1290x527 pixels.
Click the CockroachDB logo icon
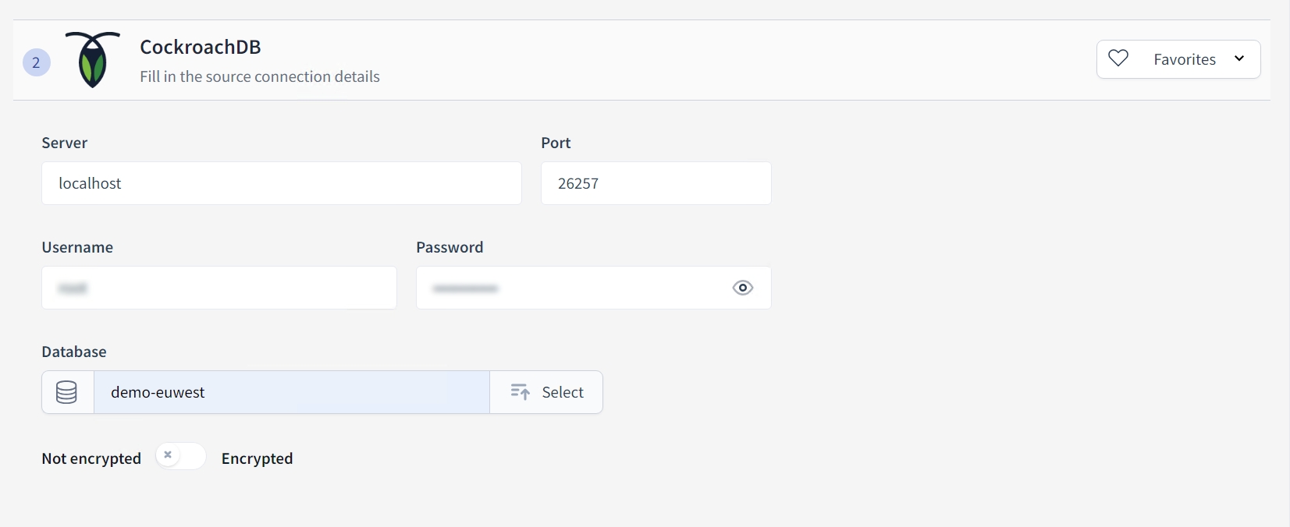(93, 59)
